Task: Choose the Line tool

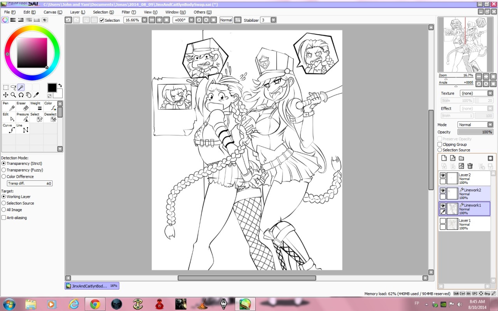Action: [23, 128]
